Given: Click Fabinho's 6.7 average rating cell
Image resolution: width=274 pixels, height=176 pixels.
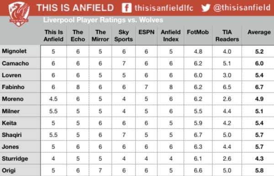Looking at the screenshot, I should 259,87.
